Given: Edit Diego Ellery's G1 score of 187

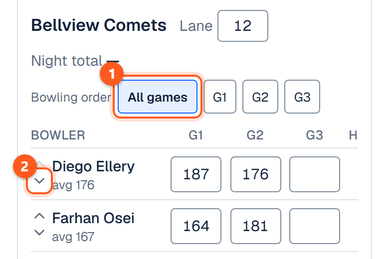Looking at the screenshot, I should point(196,174).
